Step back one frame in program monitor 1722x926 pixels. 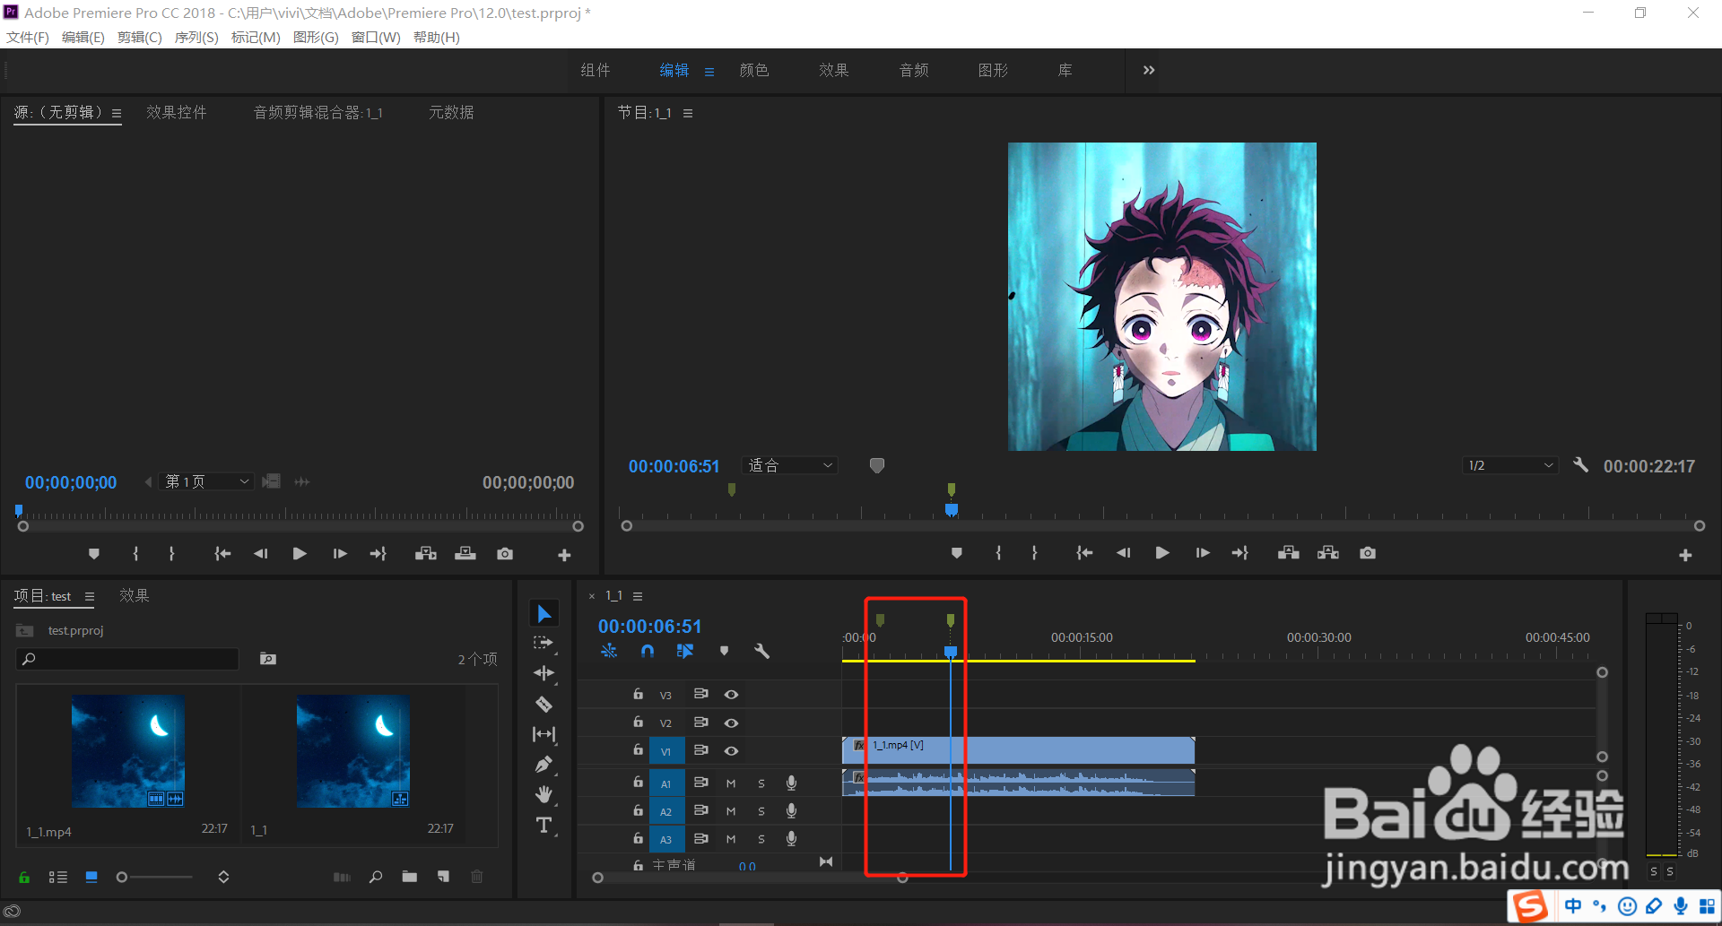click(x=1123, y=553)
